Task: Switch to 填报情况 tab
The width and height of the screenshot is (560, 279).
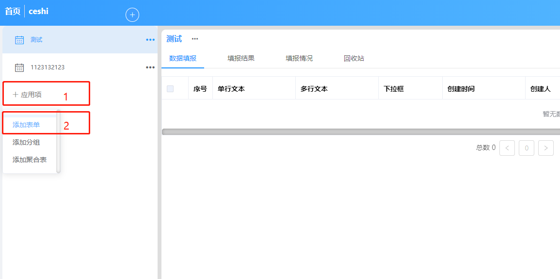Action: [299, 58]
